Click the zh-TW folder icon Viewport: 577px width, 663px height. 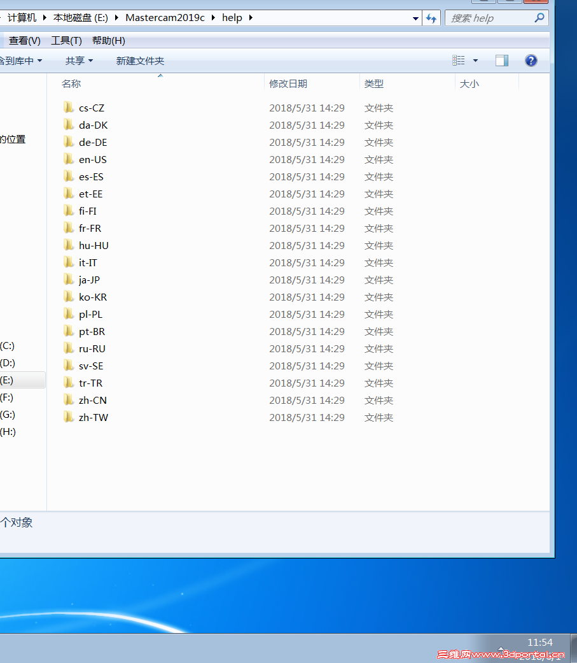(x=69, y=417)
